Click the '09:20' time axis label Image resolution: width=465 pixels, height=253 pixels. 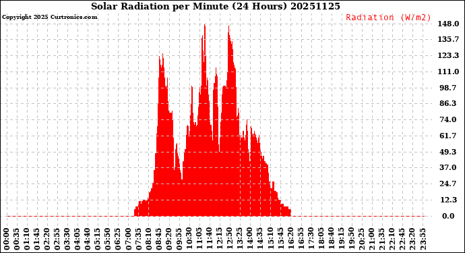pyautogui.click(x=169, y=240)
